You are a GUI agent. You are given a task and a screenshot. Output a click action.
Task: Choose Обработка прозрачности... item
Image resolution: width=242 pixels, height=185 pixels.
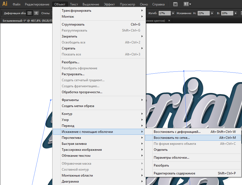[99, 92]
